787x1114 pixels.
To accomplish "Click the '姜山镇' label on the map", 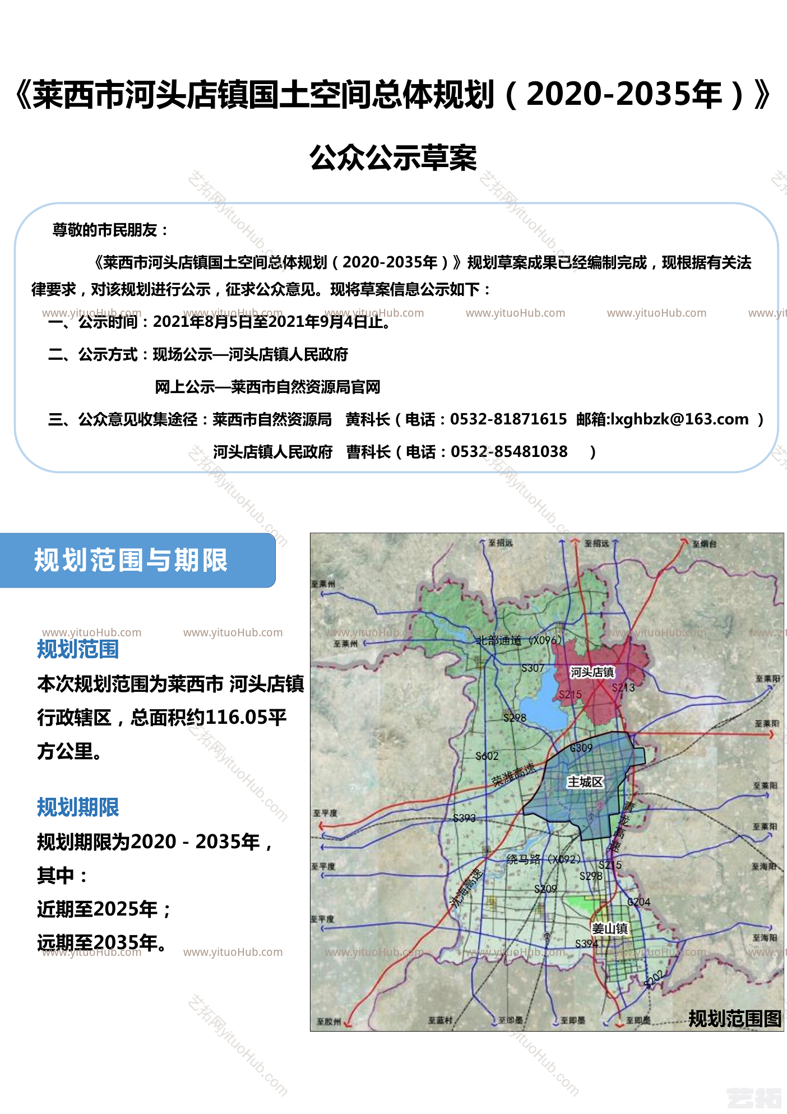I will [x=609, y=928].
